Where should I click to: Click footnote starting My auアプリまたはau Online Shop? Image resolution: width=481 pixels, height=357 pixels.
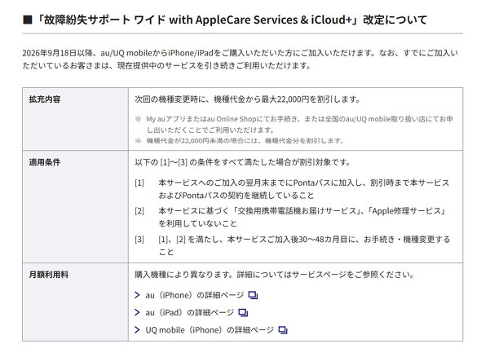[293, 124]
